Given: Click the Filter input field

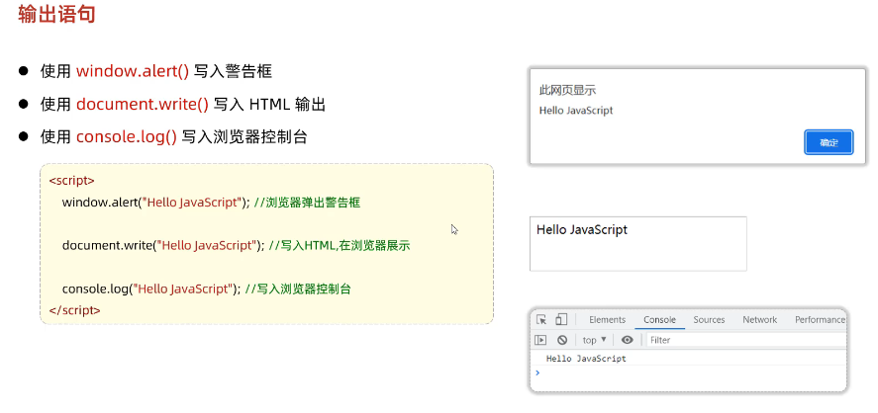Looking at the screenshot, I should (746, 340).
